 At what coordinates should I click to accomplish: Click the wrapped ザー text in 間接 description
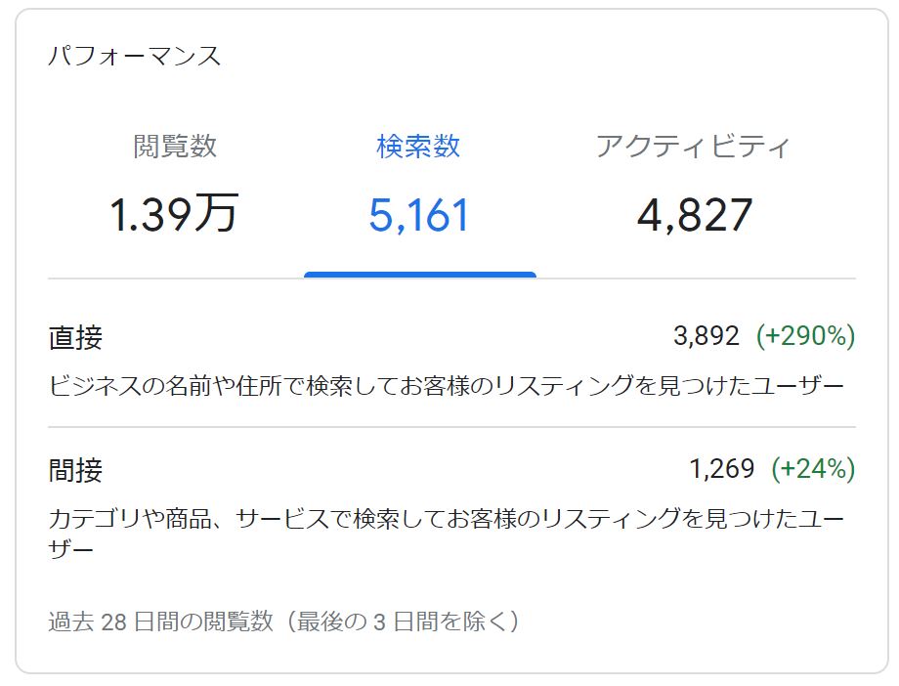70,549
